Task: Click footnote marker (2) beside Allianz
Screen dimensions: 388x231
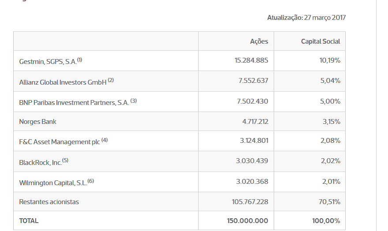Action: coord(111,80)
